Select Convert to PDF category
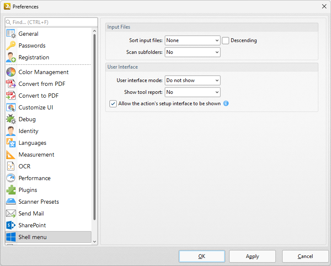Screen dimensions: 331x266 [48, 96]
